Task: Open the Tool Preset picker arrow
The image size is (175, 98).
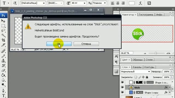Action: pyautogui.click(x=8, y=3)
